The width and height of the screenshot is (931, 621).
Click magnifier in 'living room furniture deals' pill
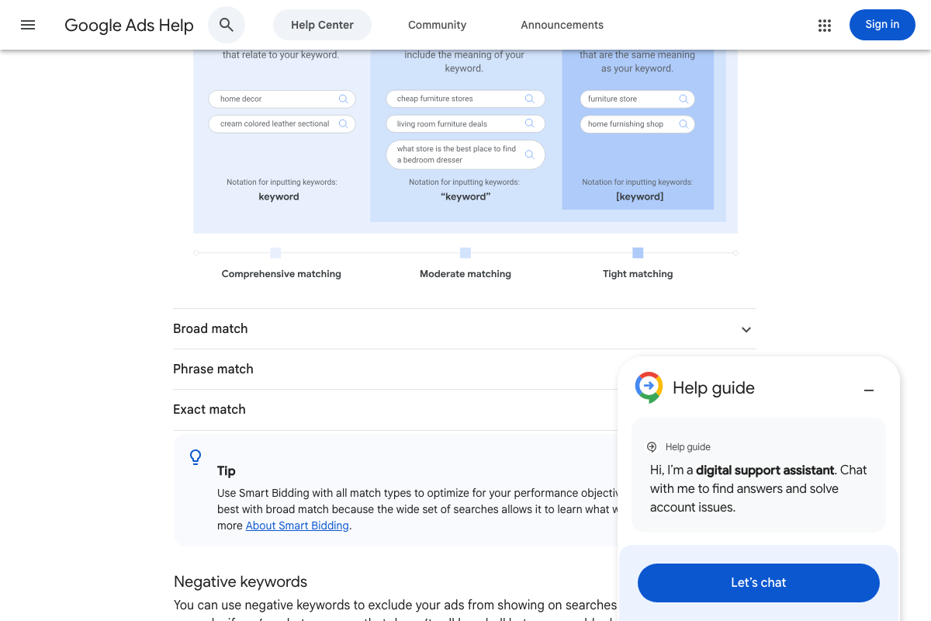(529, 123)
